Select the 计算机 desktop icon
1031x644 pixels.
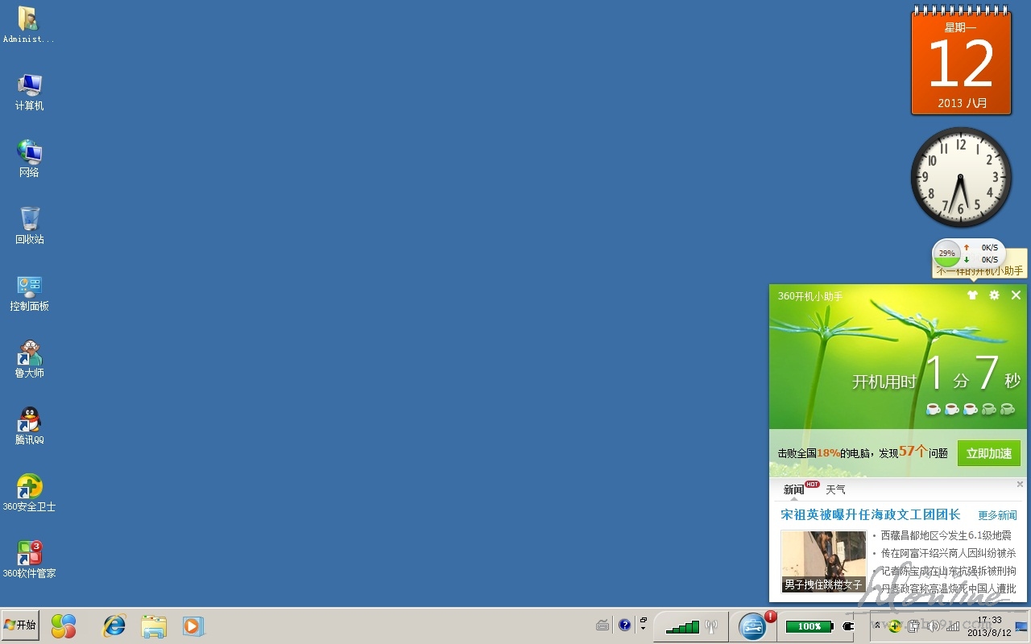(29, 92)
